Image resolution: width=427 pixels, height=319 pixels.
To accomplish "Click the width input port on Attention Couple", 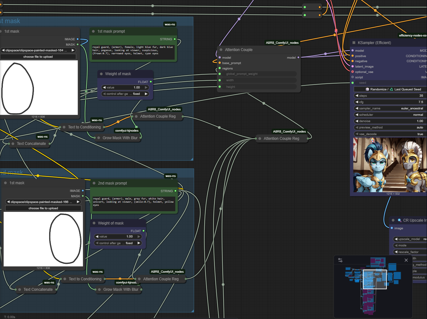I will pos(220,80).
